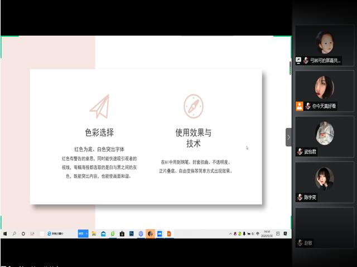Switch to the Internet Explorer taskbar window
The image size is (357, 267).
coord(55,234)
